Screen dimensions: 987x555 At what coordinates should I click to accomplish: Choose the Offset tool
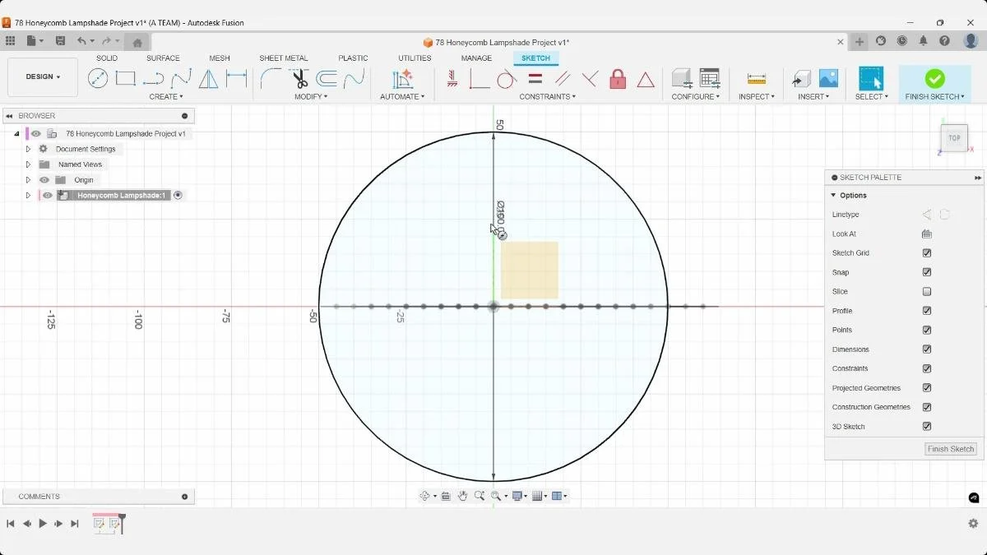click(327, 78)
